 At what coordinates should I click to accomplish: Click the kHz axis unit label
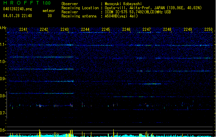(3, 28)
